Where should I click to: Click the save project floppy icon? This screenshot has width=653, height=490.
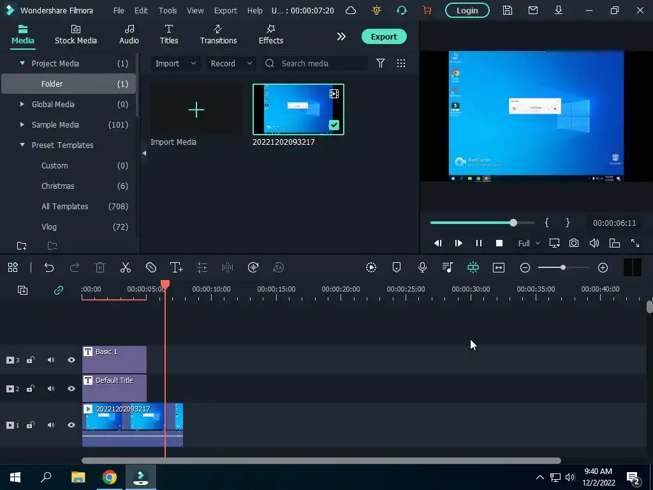507,10
